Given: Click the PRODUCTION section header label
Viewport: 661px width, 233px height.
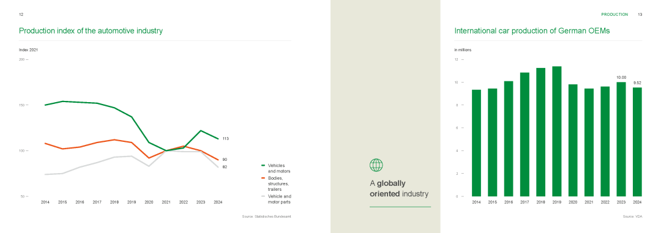Looking at the screenshot, I should 614,14.
